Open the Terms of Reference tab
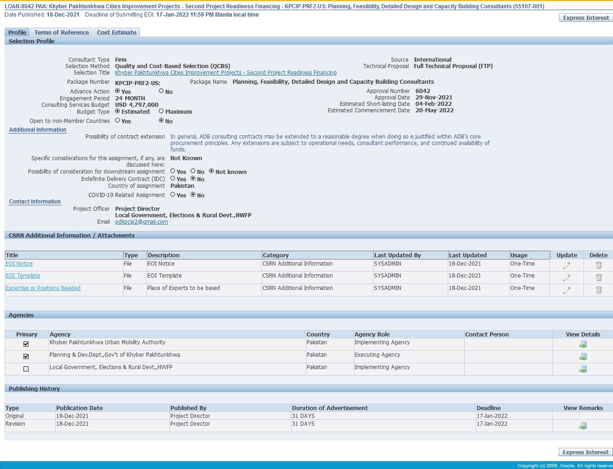The image size is (613, 469). [x=62, y=32]
